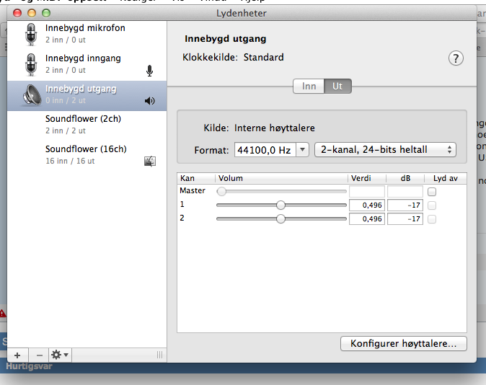The width and height of the screenshot is (486, 385).
Task: Minimize the Lydenheter window with yellow button
Action: [32, 13]
